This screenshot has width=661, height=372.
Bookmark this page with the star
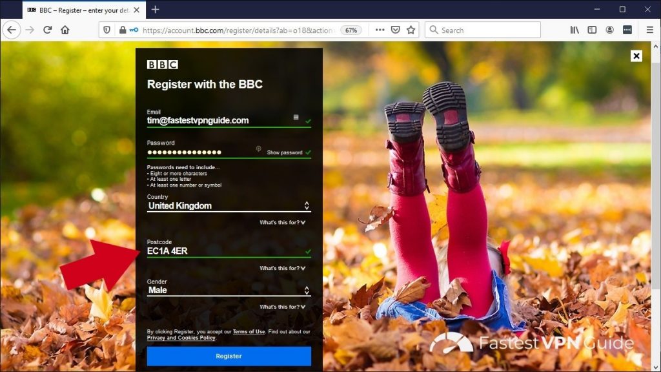pyautogui.click(x=411, y=30)
